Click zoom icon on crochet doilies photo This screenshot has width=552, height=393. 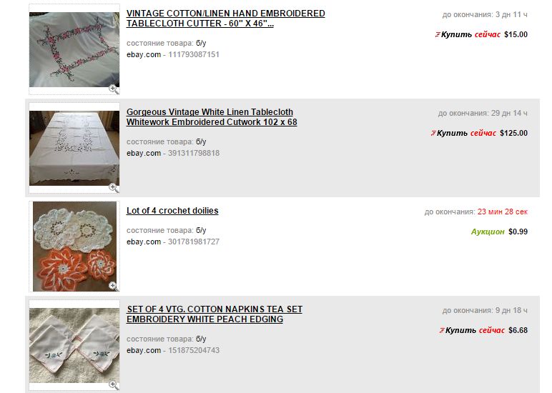(114, 286)
